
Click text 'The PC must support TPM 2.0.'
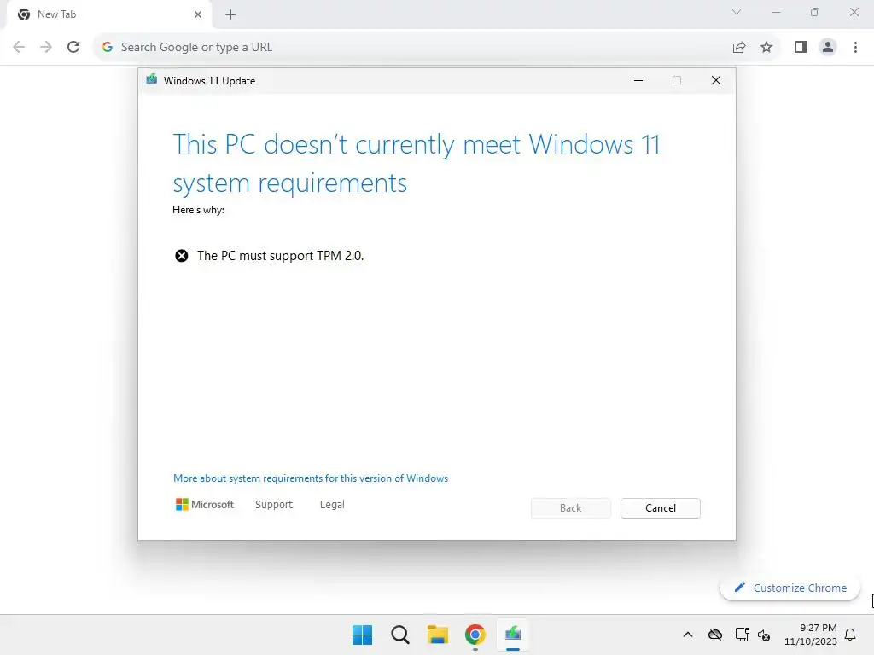point(280,256)
